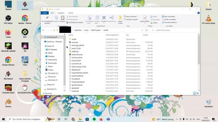
Task: Sort by the Änderungsdatum column header
Action: (x=112, y=35)
